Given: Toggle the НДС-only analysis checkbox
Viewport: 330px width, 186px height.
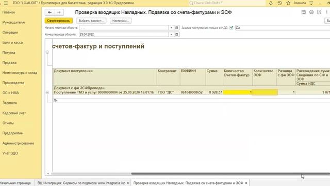Looking at the screenshot, I should coord(232,27).
